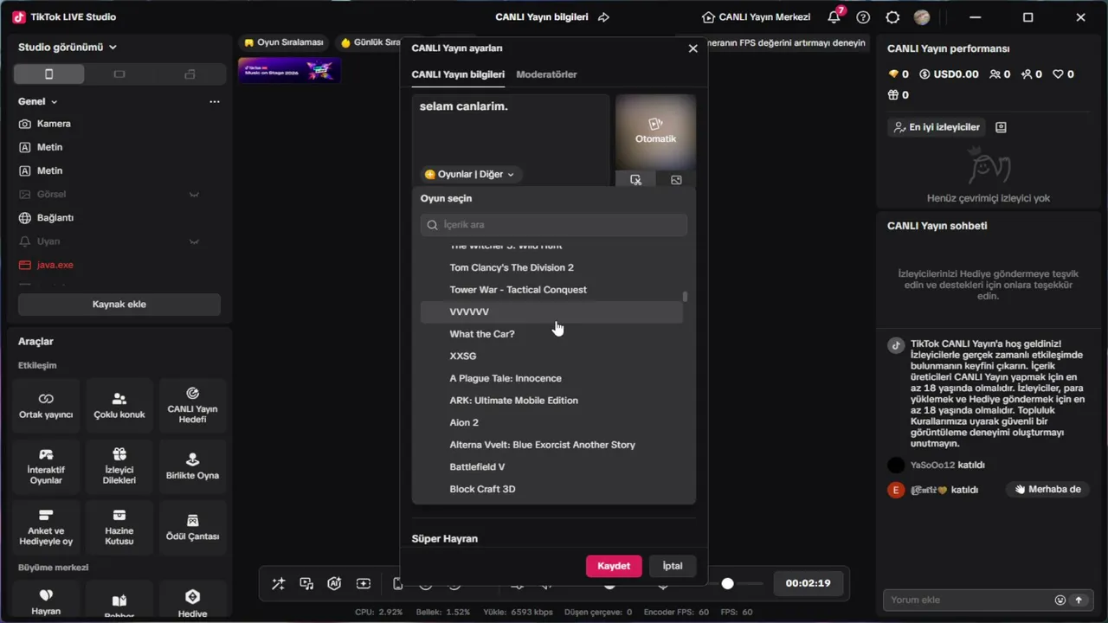This screenshot has height=623, width=1108.
Task: Open the settings gear in the title bar
Action: (892, 17)
